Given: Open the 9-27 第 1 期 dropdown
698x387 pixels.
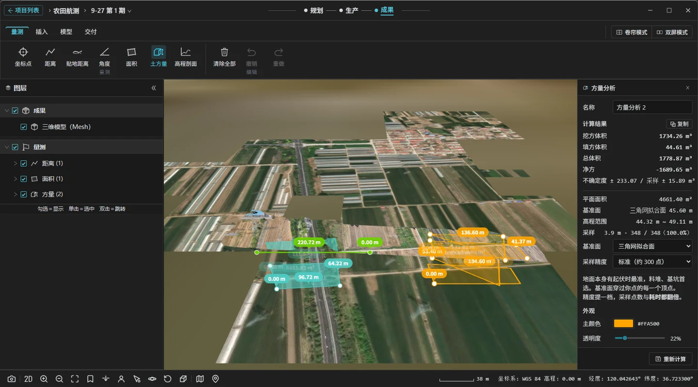Looking at the screenshot, I should (111, 11).
